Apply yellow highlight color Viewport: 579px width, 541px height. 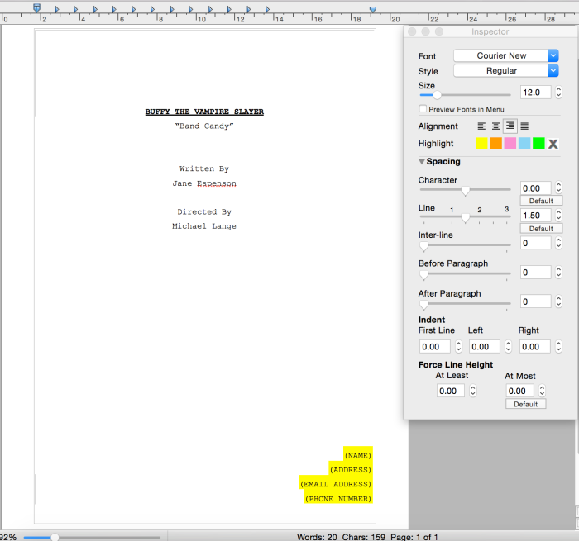481,144
